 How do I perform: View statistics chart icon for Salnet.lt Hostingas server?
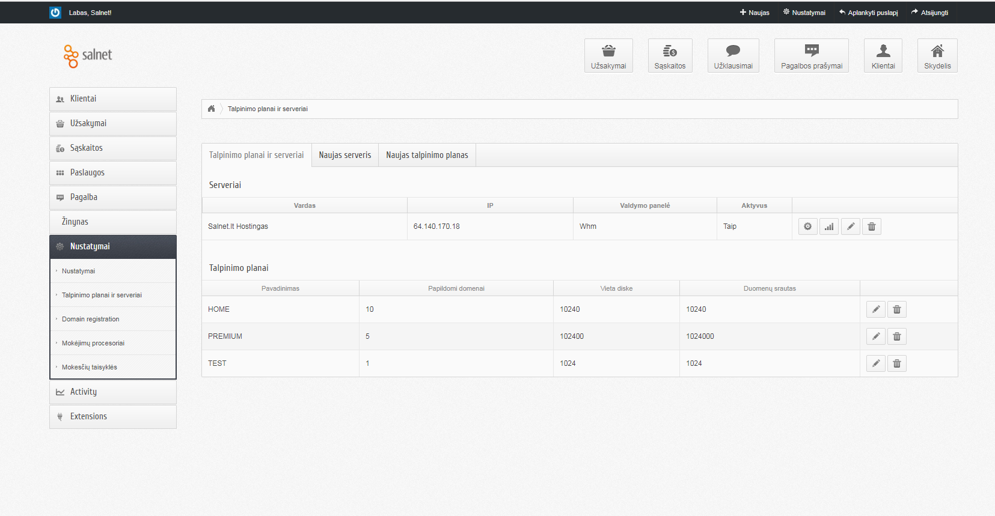pos(829,226)
